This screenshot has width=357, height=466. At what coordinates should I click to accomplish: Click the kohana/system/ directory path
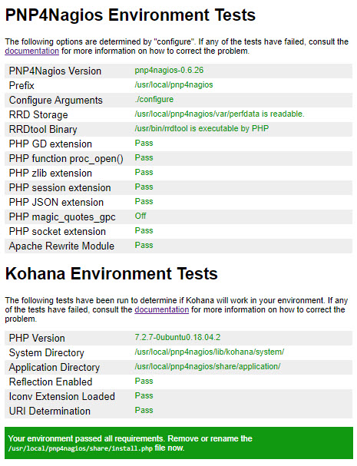[210, 352]
